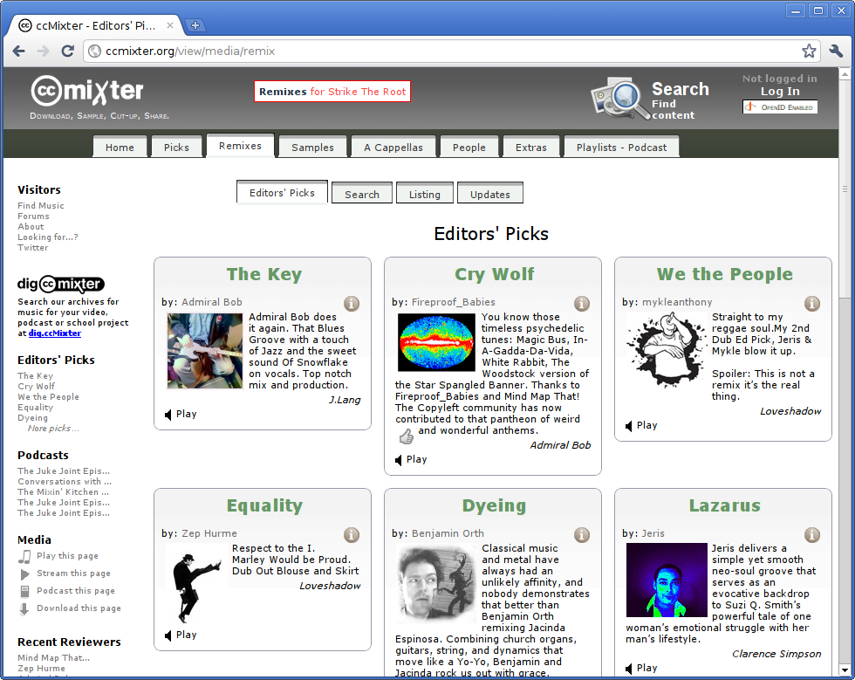
Task: Open the People tab
Action: click(469, 147)
